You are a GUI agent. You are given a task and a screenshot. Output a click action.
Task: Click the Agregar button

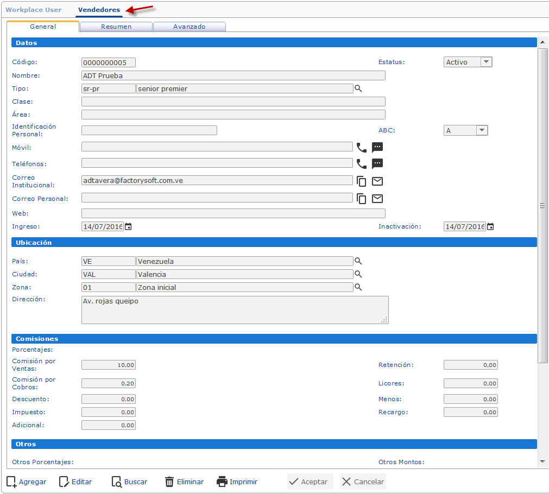point(27,482)
